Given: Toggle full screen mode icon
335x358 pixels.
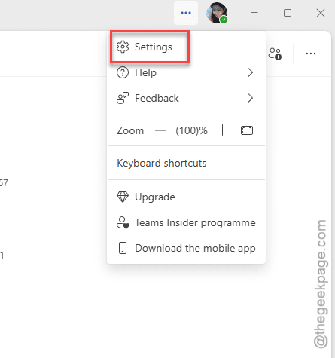Looking at the screenshot, I should (x=247, y=130).
